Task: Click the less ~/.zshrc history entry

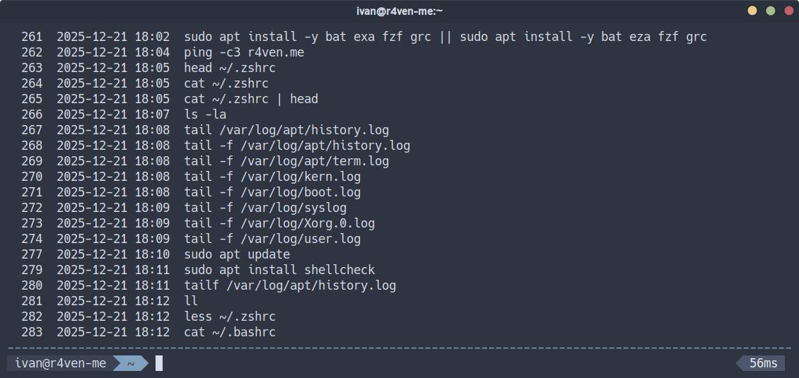Action: tap(230, 317)
